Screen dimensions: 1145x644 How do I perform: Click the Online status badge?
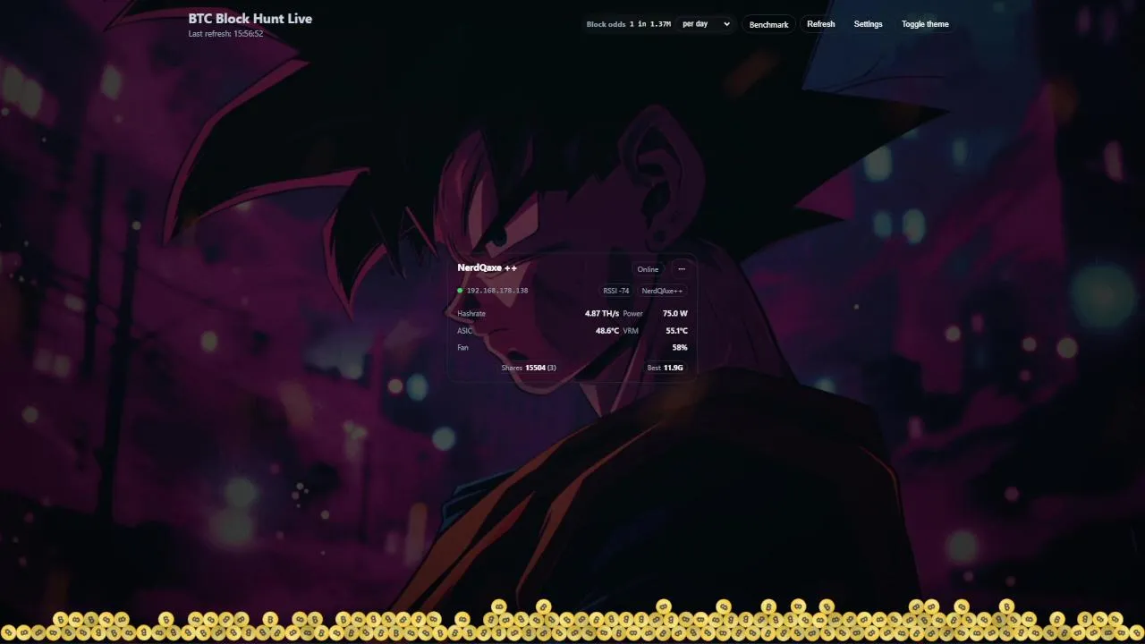tap(648, 269)
